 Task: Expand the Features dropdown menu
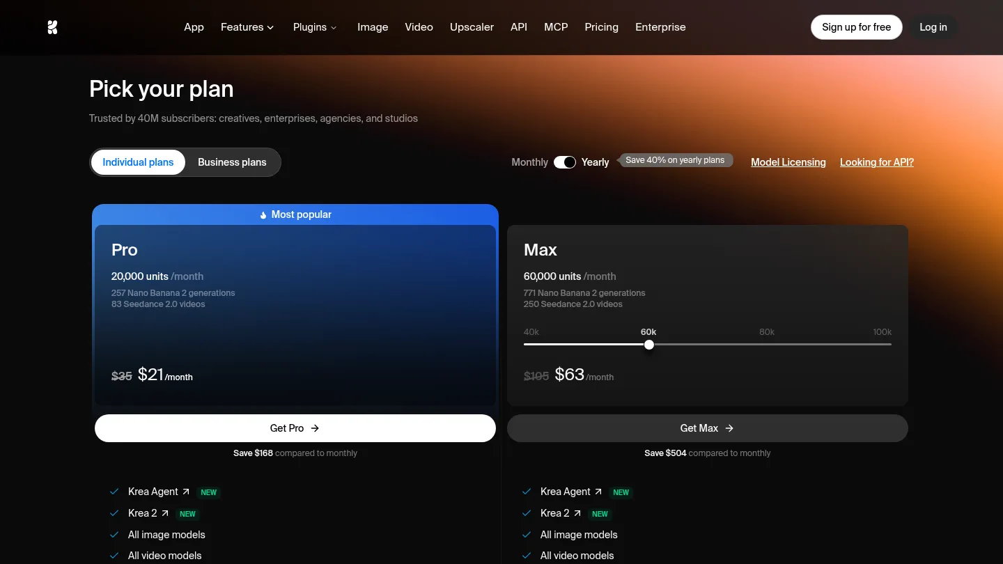point(247,27)
